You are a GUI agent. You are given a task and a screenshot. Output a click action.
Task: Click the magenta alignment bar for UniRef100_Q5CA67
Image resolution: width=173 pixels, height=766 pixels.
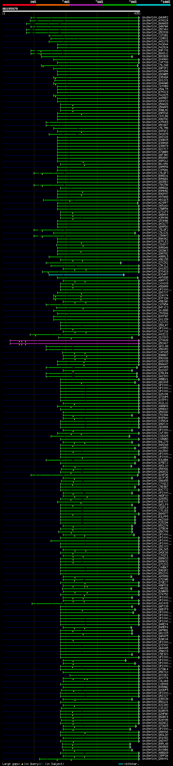pos(75,343)
